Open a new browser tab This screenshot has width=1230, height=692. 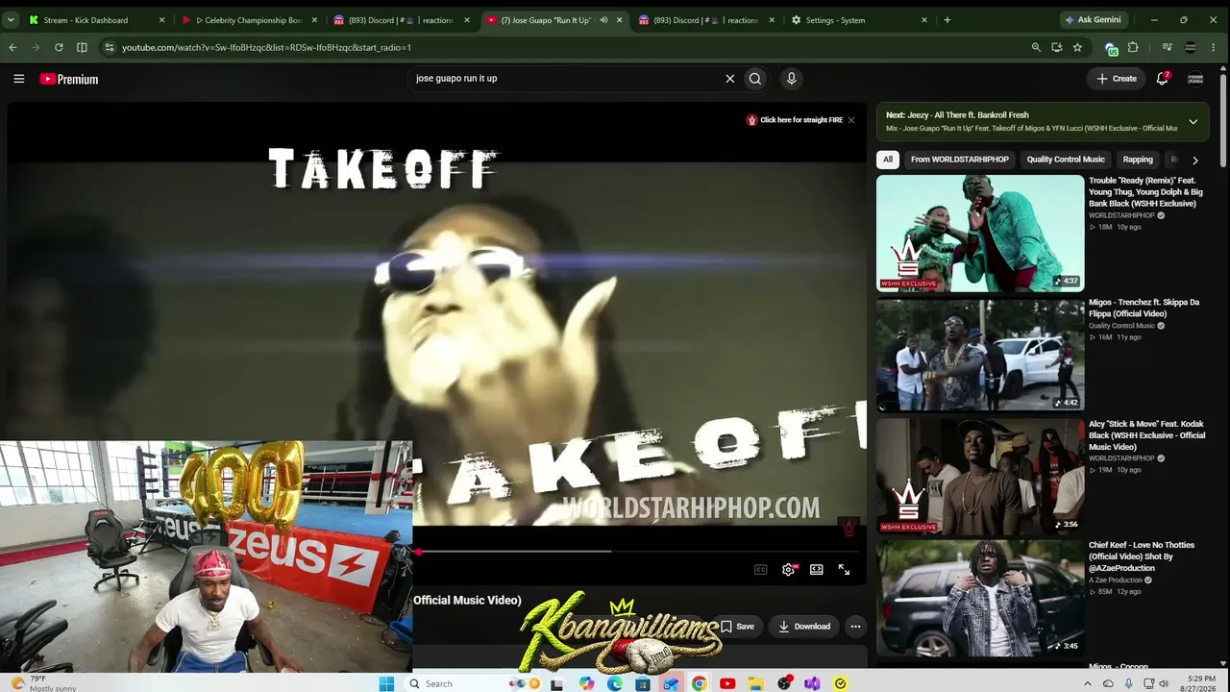(x=947, y=19)
